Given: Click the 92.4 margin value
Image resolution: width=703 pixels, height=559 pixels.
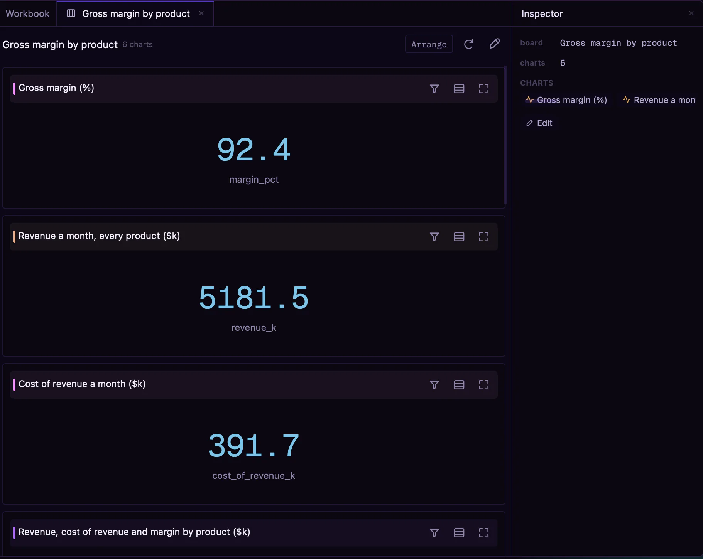Looking at the screenshot, I should pos(253,150).
